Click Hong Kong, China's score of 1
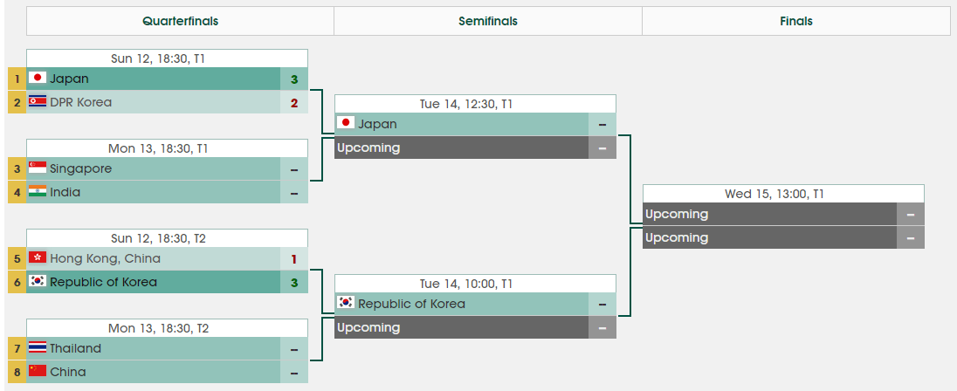Viewport: 957px width, 391px height. point(294,258)
